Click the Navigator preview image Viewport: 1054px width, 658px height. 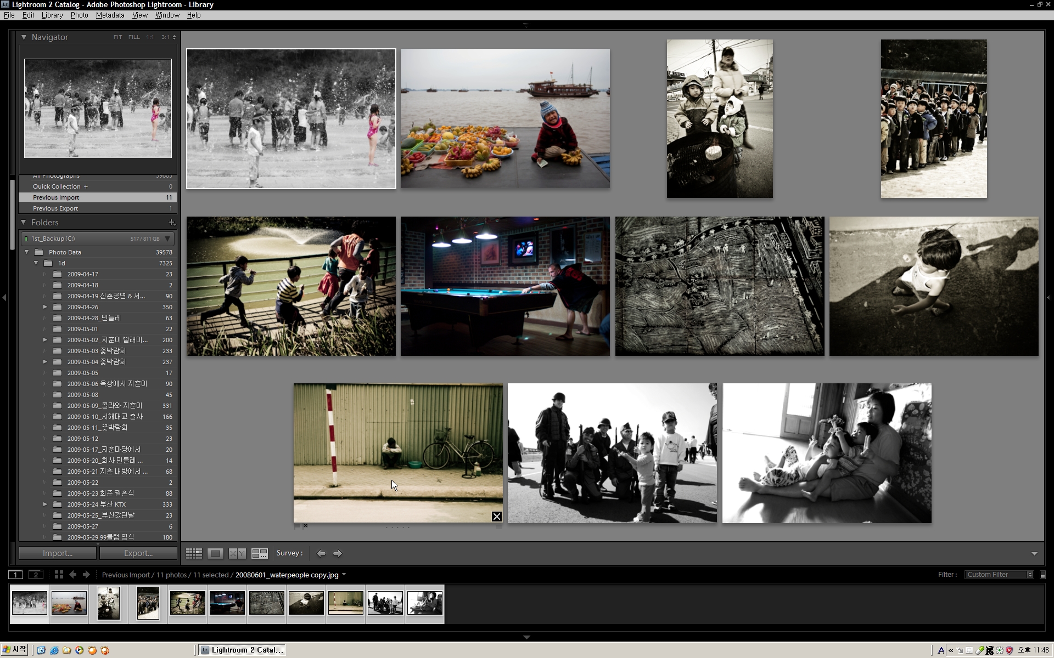(98, 108)
